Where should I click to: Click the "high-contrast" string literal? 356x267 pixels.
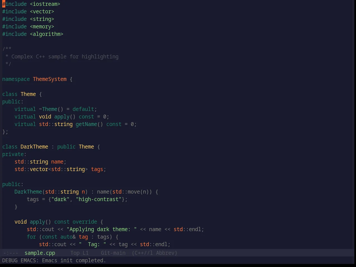point(98,199)
